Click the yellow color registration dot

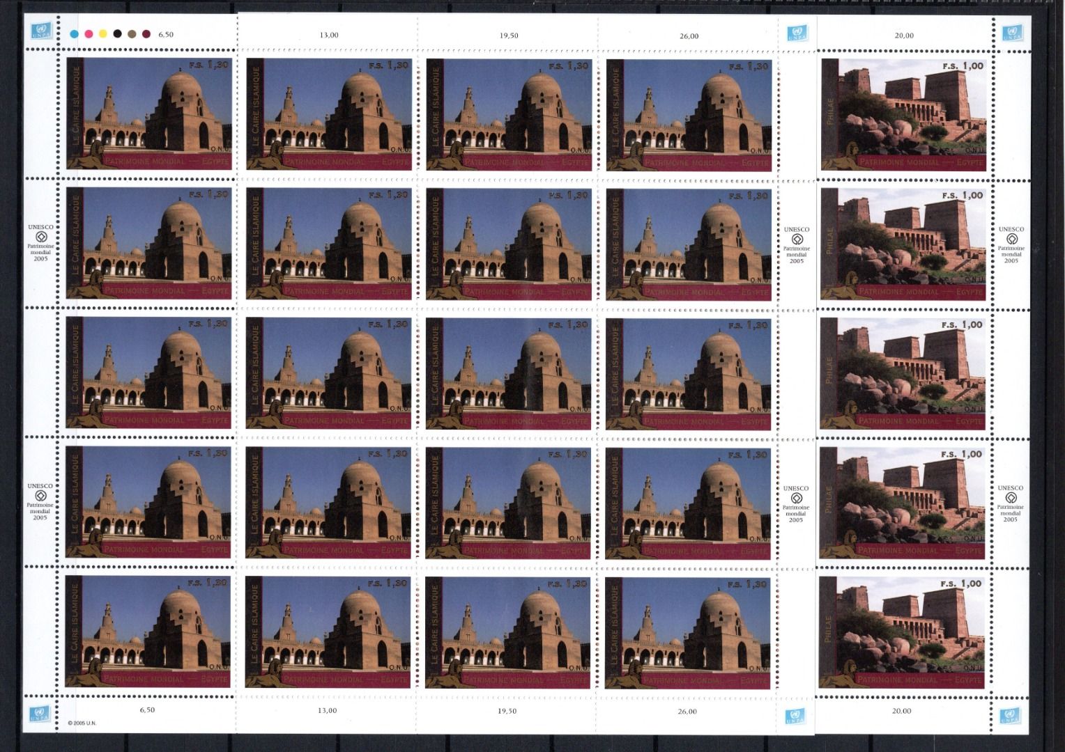tap(102, 33)
